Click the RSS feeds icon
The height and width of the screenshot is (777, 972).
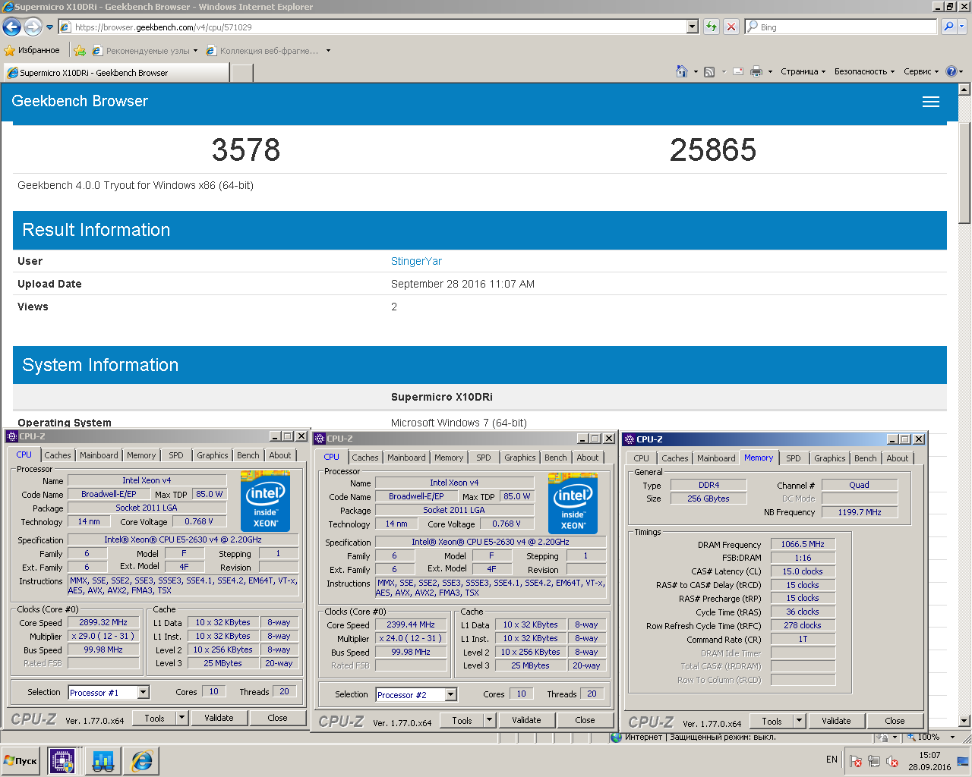709,71
